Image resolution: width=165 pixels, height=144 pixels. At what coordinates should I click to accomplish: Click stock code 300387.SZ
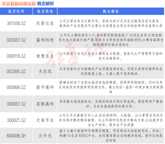pyautogui.click(x=16, y=40)
